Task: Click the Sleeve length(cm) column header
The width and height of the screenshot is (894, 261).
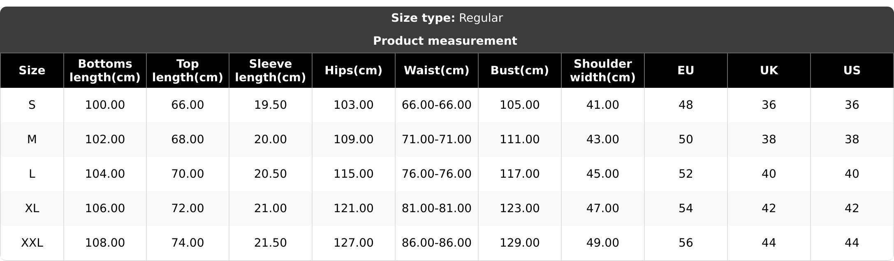Action: pos(270,71)
